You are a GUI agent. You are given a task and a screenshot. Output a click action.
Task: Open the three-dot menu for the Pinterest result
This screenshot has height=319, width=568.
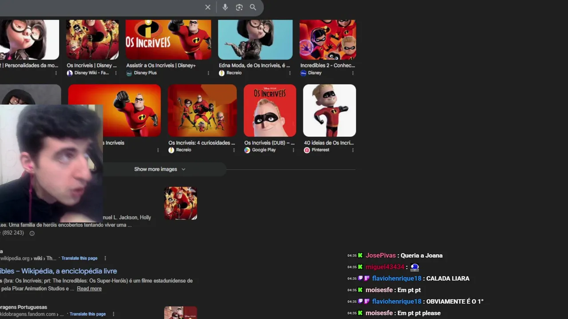pyautogui.click(x=353, y=150)
